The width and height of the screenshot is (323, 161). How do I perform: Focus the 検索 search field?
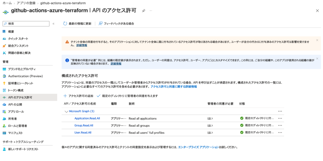coord(26,24)
